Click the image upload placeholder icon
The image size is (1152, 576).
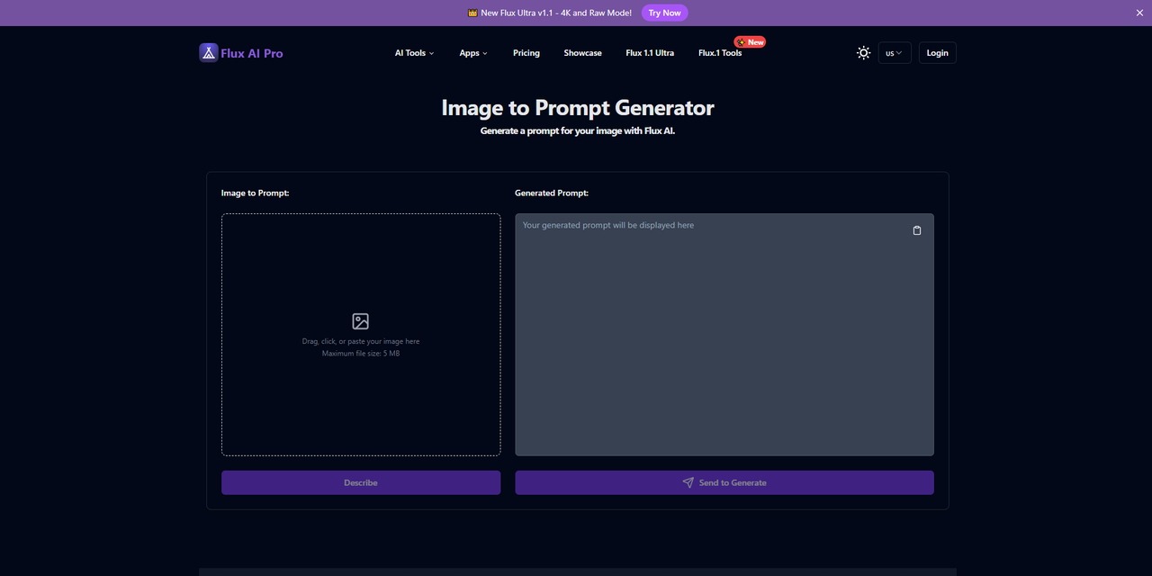(361, 321)
